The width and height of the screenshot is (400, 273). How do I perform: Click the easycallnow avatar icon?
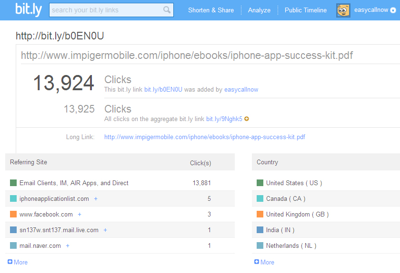pos(343,10)
